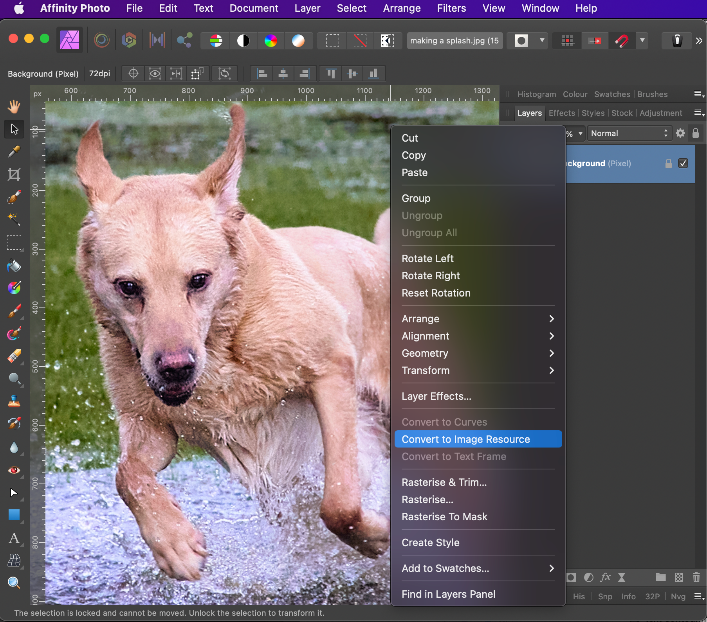
Task: Click the Delete layer trash icon
Action: pos(696,577)
